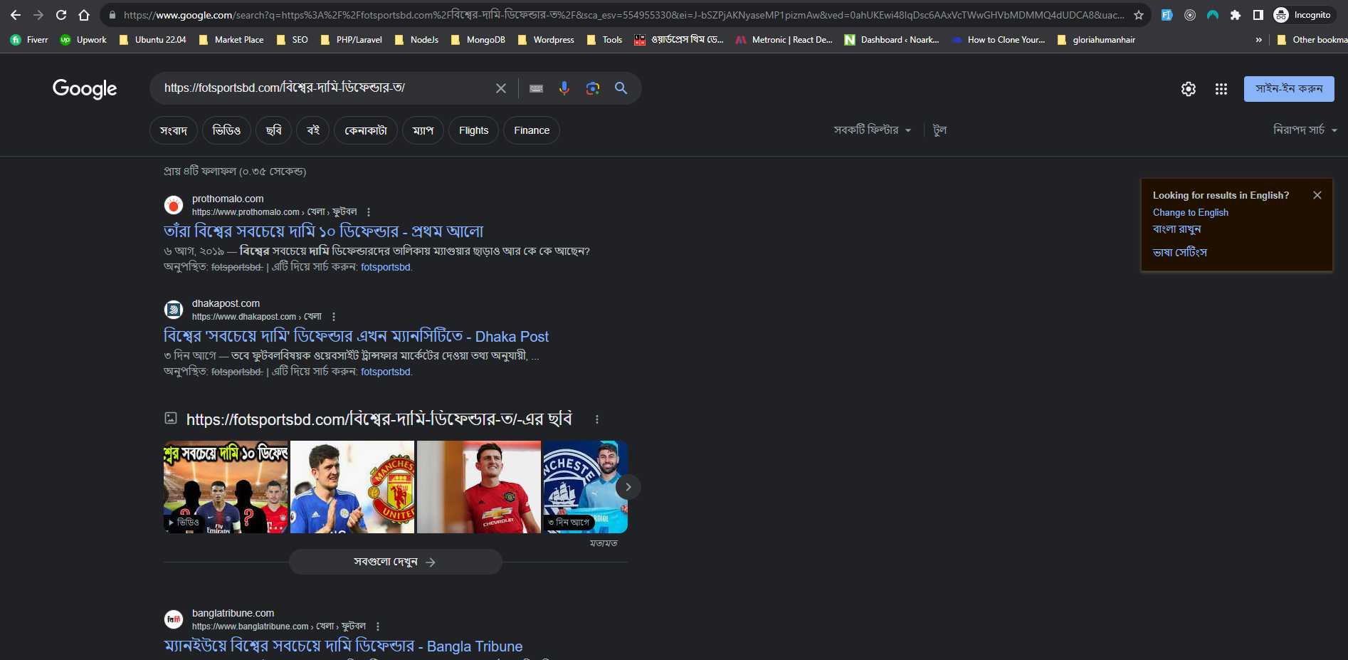
Task: Dismiss the English results language popup
Action: coord(1317,195)
